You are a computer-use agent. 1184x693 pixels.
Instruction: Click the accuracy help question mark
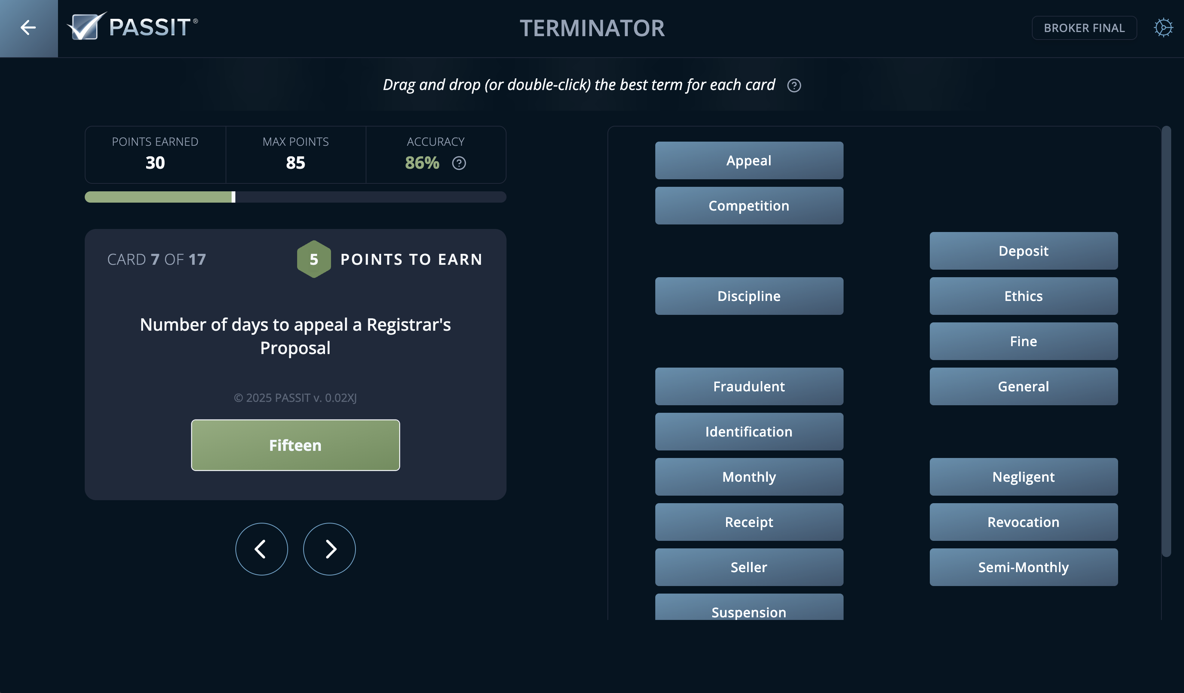459,163
